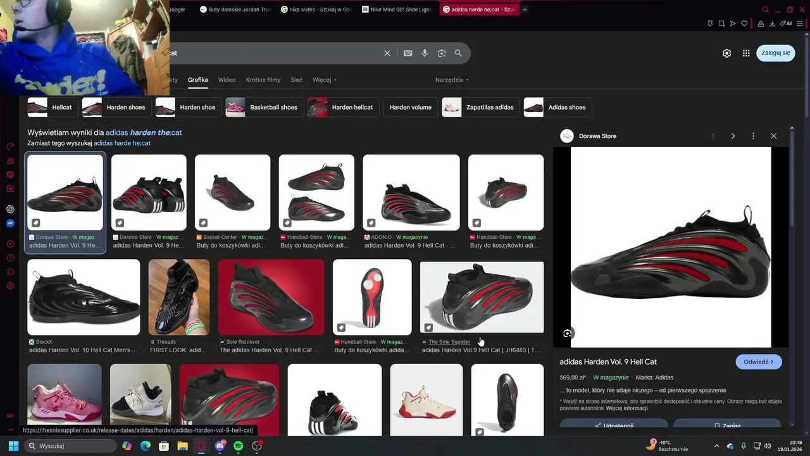Open The Sole Supplier source link

(x=449, y=342)
